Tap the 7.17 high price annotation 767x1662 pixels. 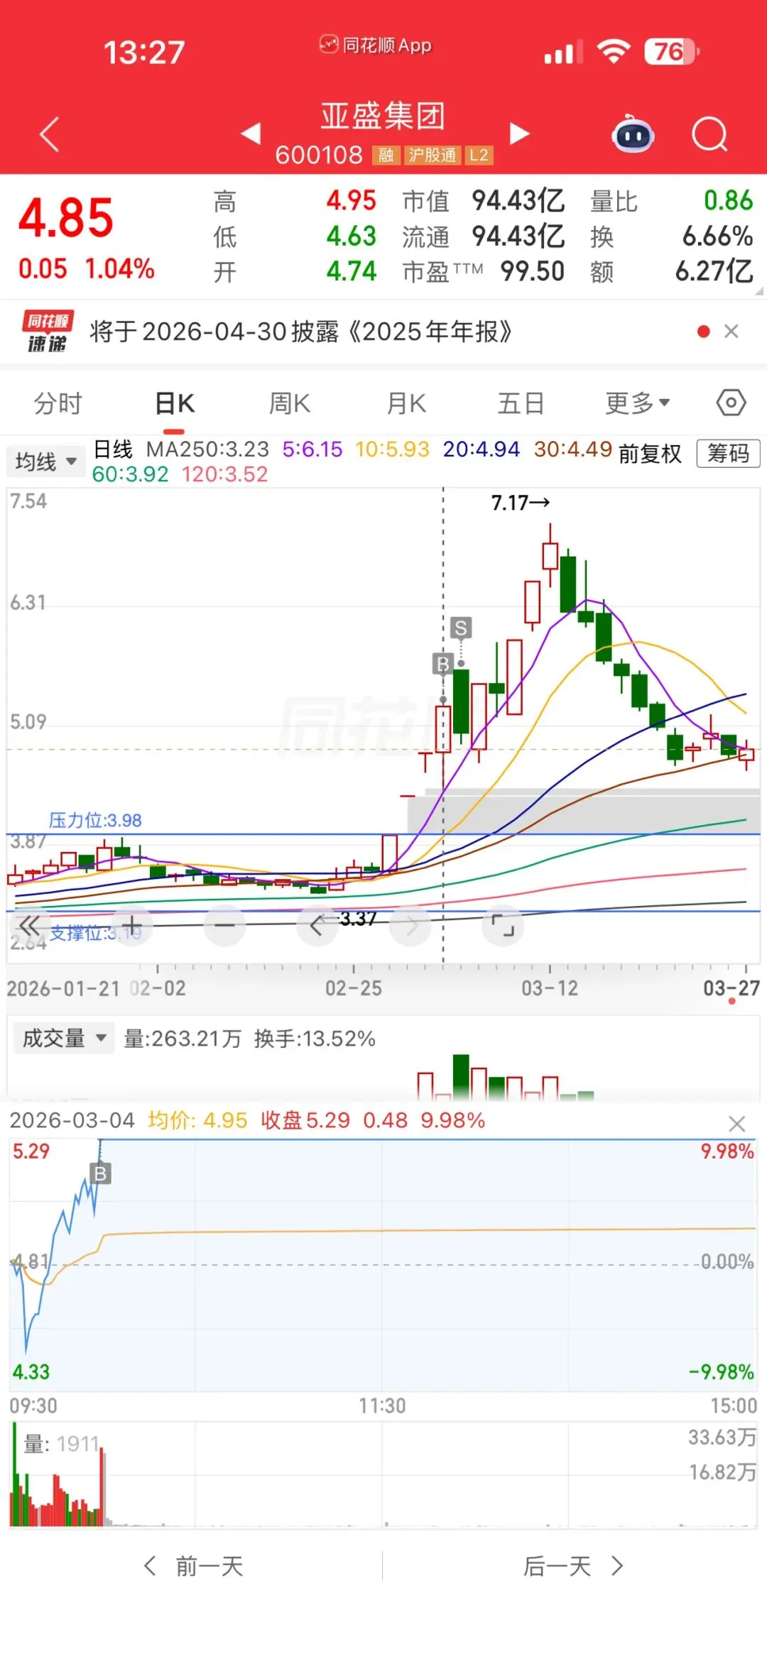point(521,503)
